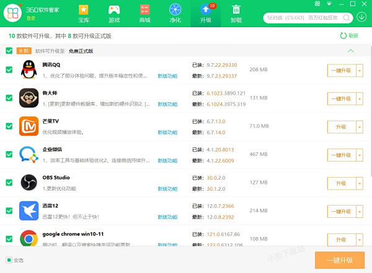Uncheck the 鲁大师 checkbox
Image resolution: width=372 pixels, height=273 pixels.
(x=9, y=98)
